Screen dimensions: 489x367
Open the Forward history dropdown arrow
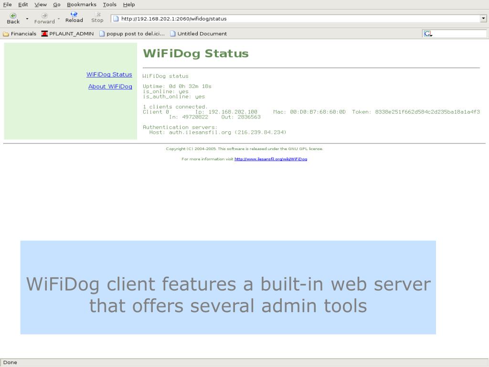click(59, 19)
